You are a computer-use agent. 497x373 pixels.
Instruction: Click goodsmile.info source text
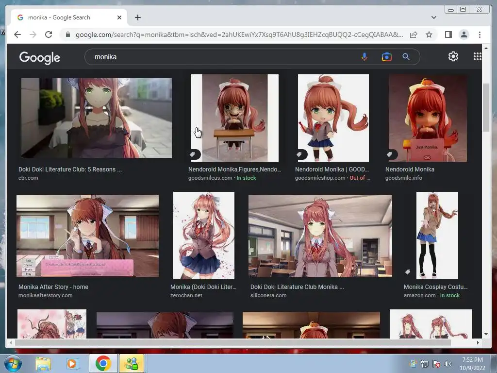pyautogui.click(x=403, y=178)
